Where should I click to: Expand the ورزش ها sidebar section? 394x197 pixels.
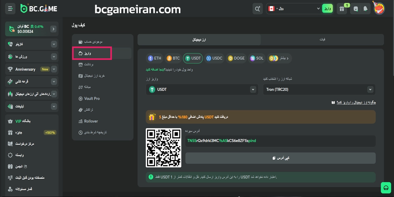point(54,57)
